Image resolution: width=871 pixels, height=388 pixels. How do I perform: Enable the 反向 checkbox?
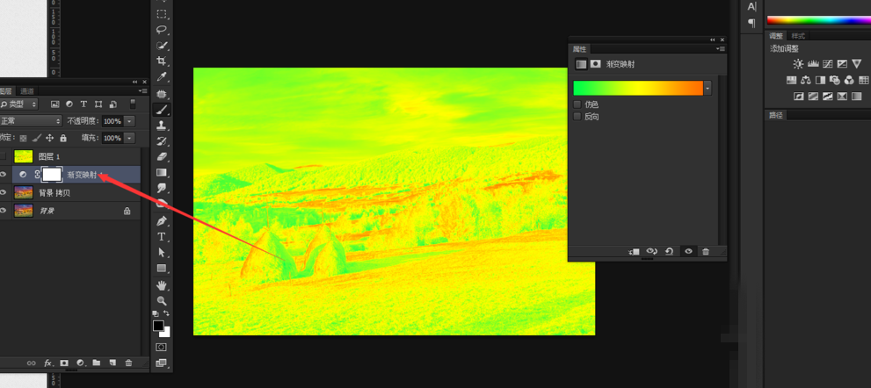pos(577,117)
